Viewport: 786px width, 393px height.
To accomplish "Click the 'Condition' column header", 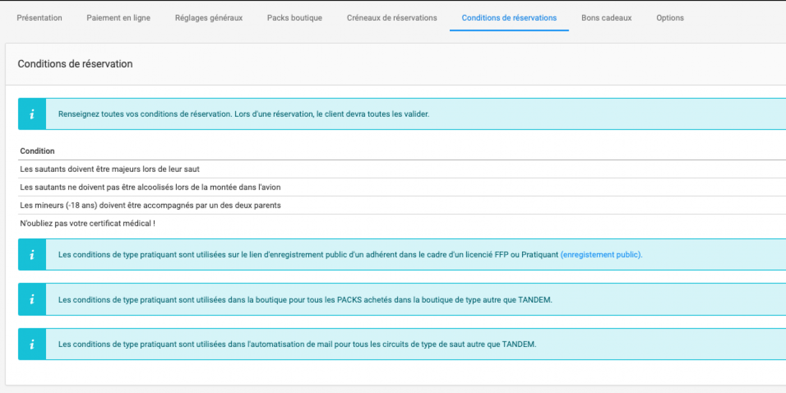I will tap(38, 151).
